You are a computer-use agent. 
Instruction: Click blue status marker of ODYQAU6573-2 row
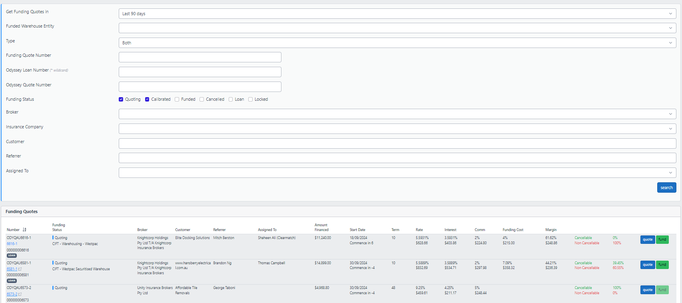(x=53, y=288)
